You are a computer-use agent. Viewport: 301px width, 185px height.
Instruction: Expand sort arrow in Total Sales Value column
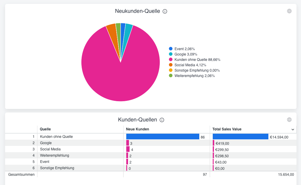pyautogui.click(x=293, y=129)
